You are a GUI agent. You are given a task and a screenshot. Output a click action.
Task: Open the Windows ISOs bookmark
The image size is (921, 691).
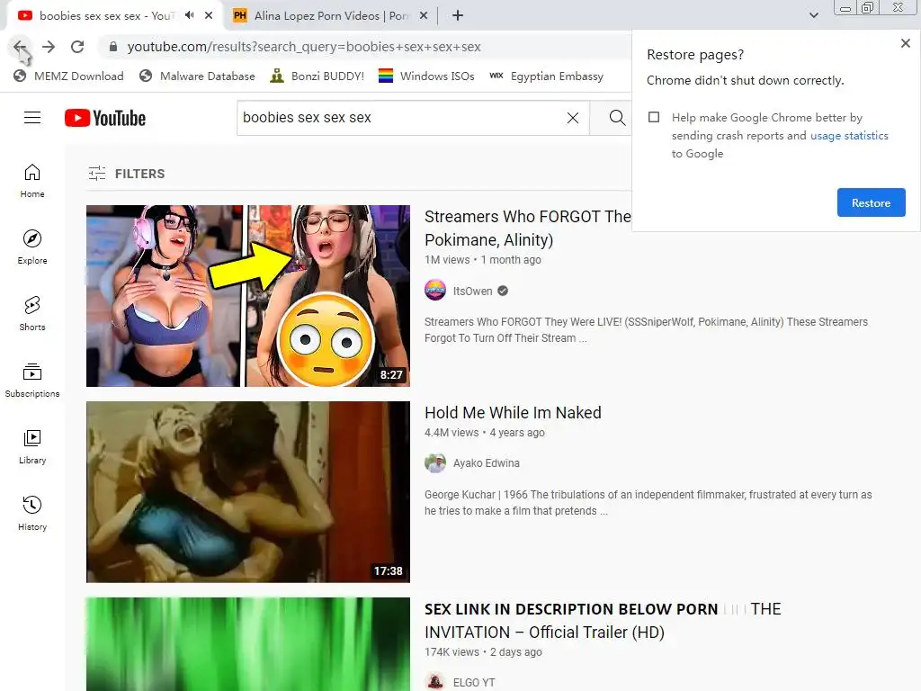click(426, 76)
